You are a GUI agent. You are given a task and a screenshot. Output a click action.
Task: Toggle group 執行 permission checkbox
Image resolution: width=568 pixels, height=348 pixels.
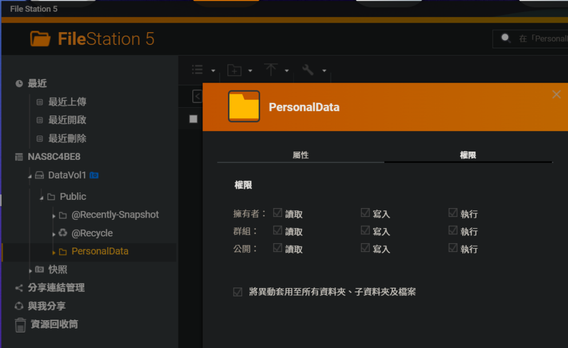pyautogui.click(x=453, y=230)
